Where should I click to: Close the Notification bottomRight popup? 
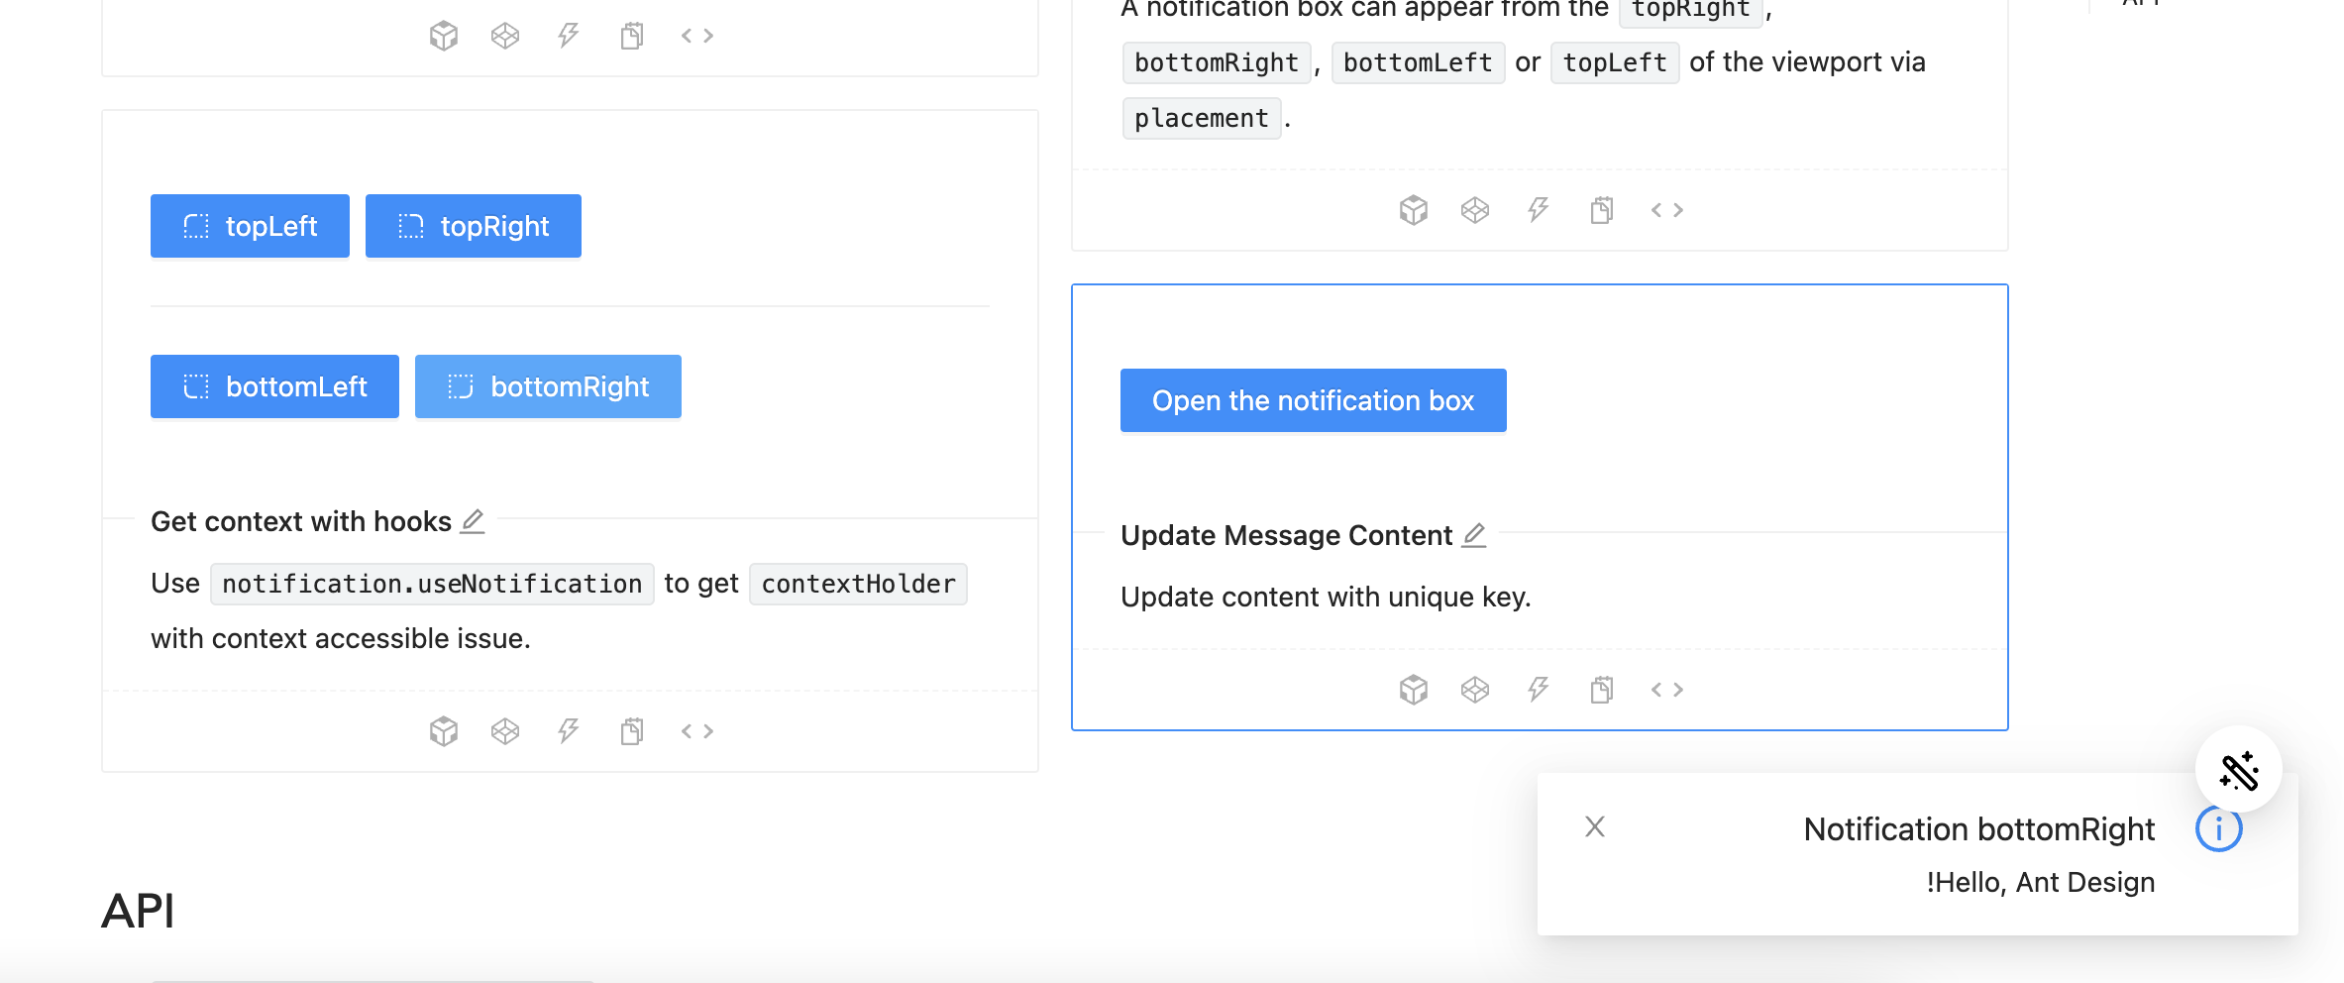[1595, 826]
